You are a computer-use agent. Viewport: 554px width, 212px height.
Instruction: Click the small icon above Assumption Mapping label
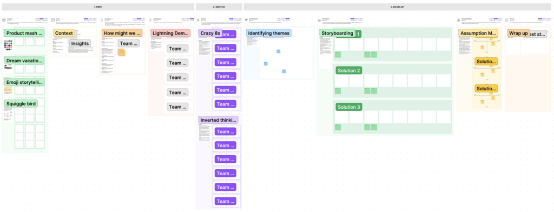point(459,20)
